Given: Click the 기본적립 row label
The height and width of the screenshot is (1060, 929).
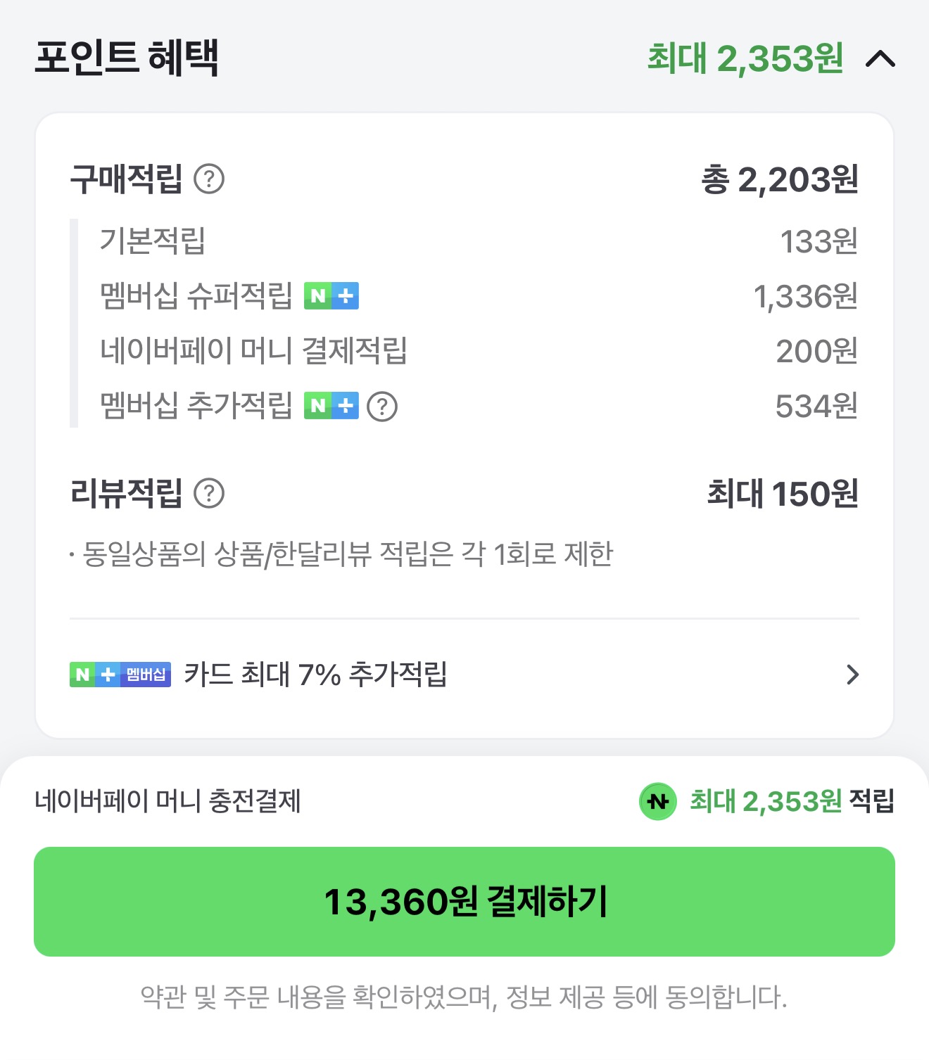Looking at the screenshot, I should [152, 241].
